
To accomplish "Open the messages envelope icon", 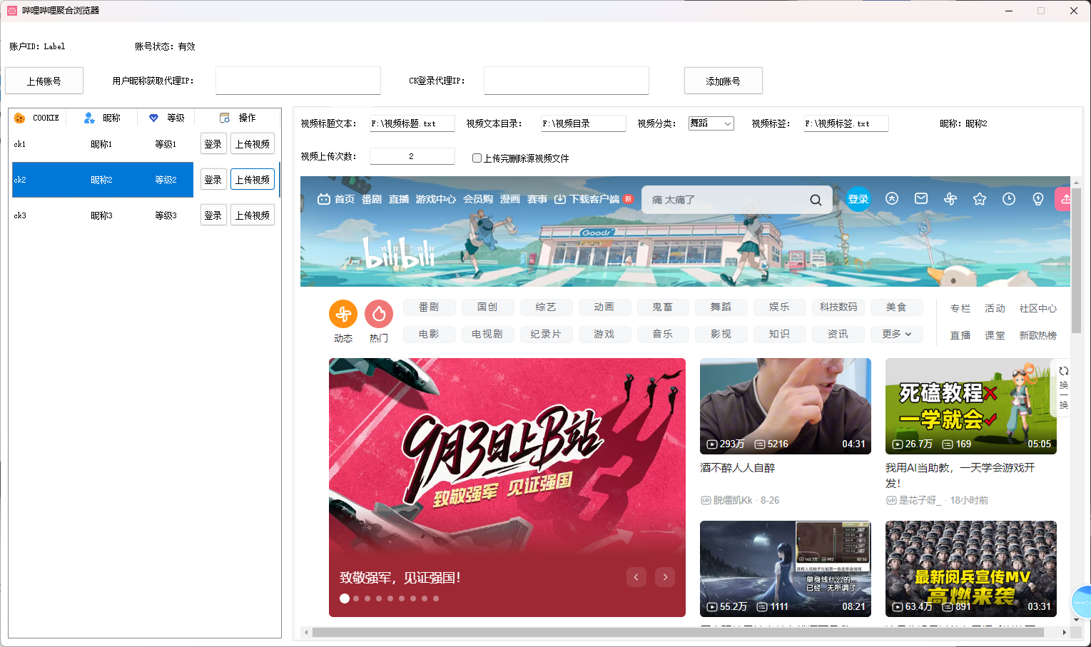I will click(921, 199).
